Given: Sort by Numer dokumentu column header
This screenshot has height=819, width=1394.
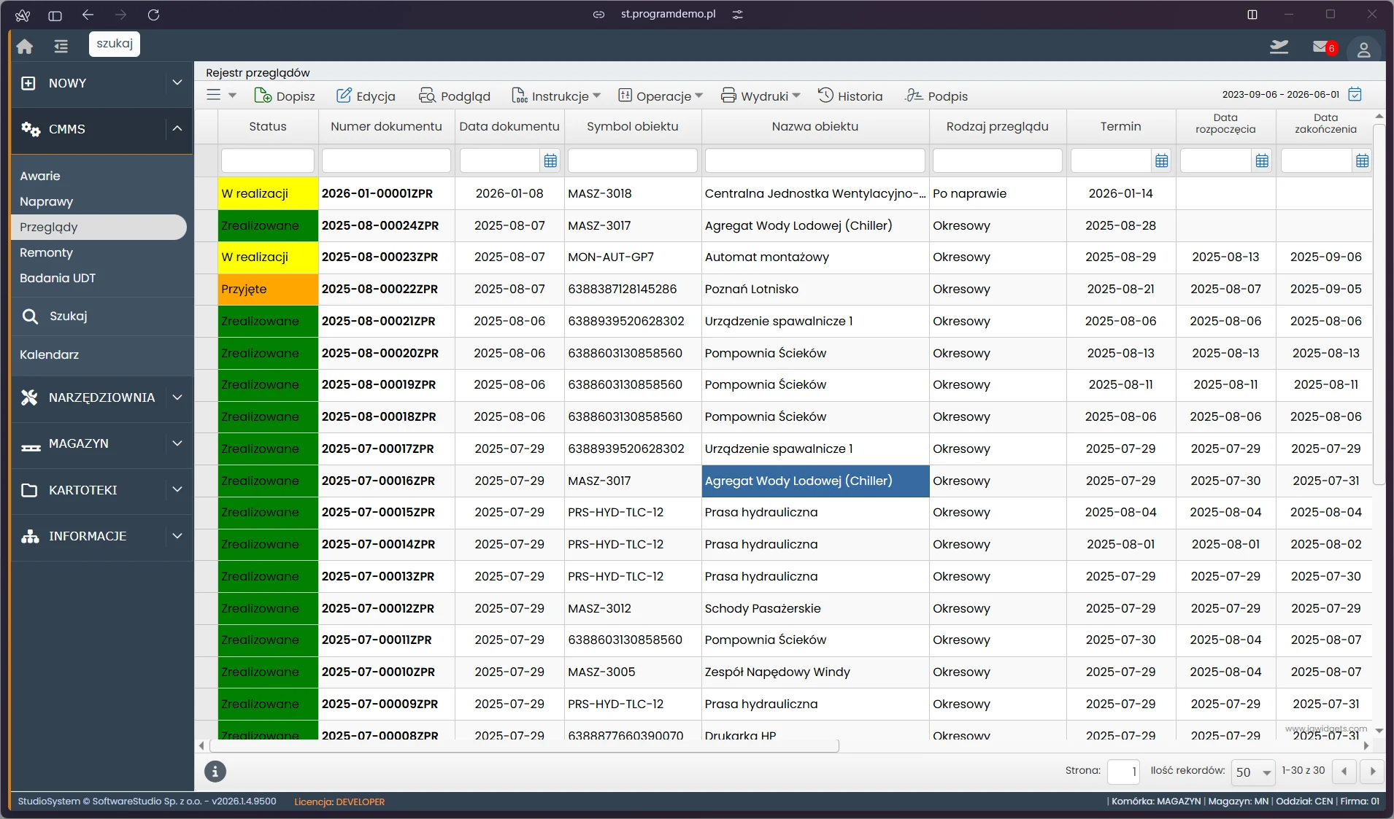Looking at the screenshot, I should 386,126.
